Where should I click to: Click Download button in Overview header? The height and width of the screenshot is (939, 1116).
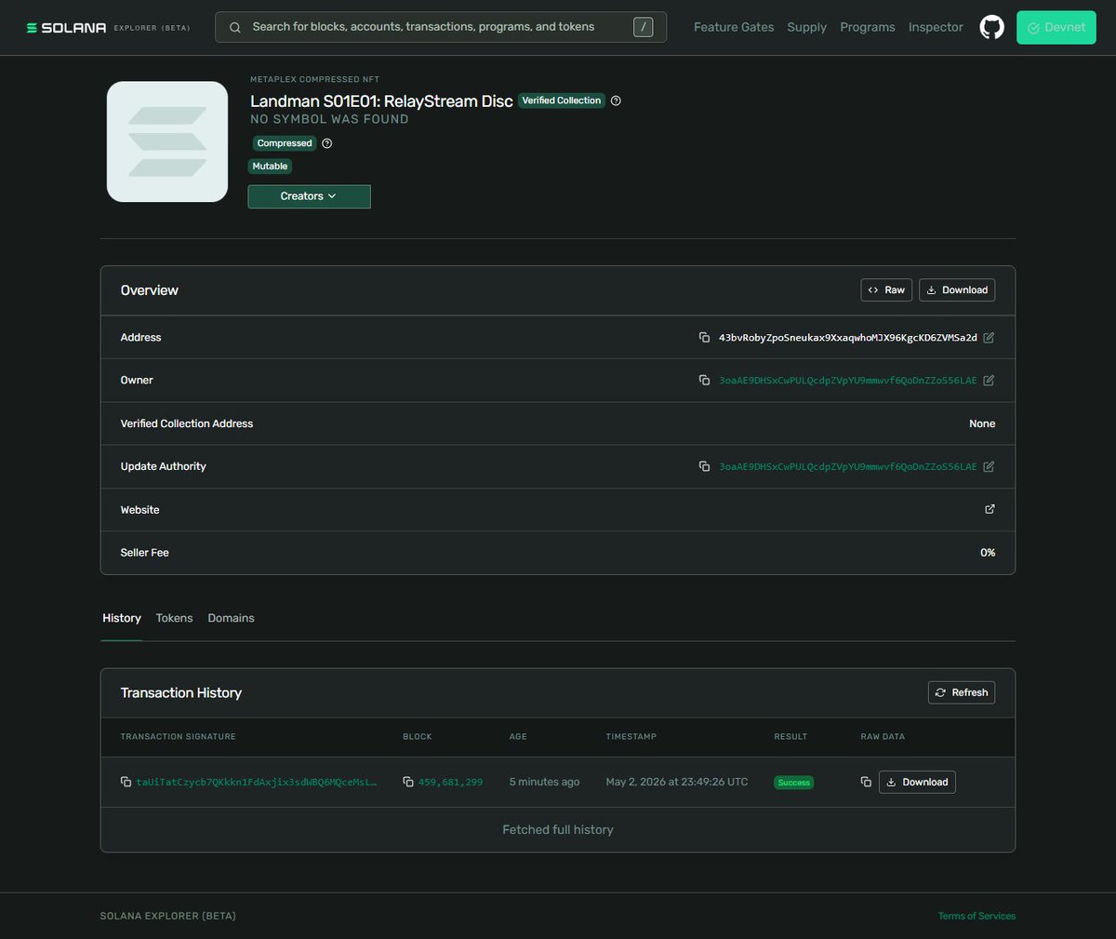click(957, 290)
